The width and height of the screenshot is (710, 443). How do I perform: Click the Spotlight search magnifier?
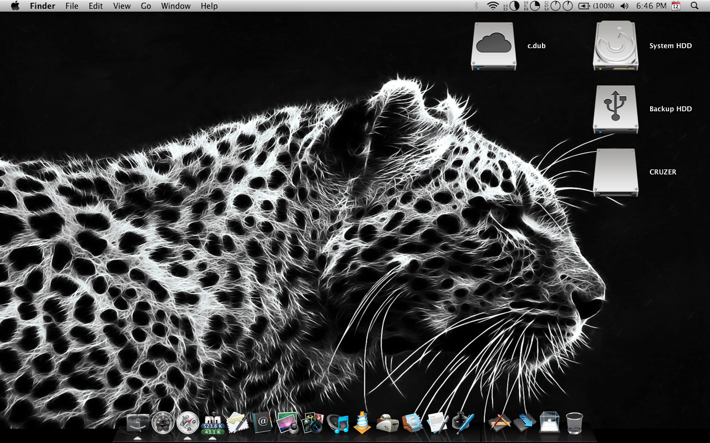coord(694,6)
